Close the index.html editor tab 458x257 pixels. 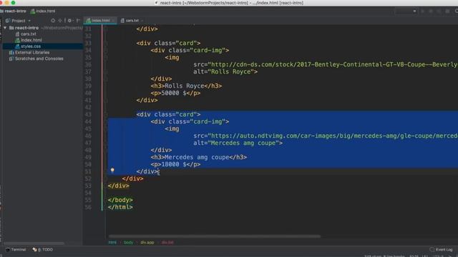[x=114, y=21]
